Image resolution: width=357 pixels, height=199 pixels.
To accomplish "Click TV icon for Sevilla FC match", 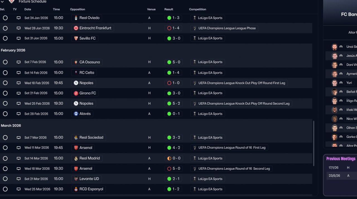I will point(19,38).
